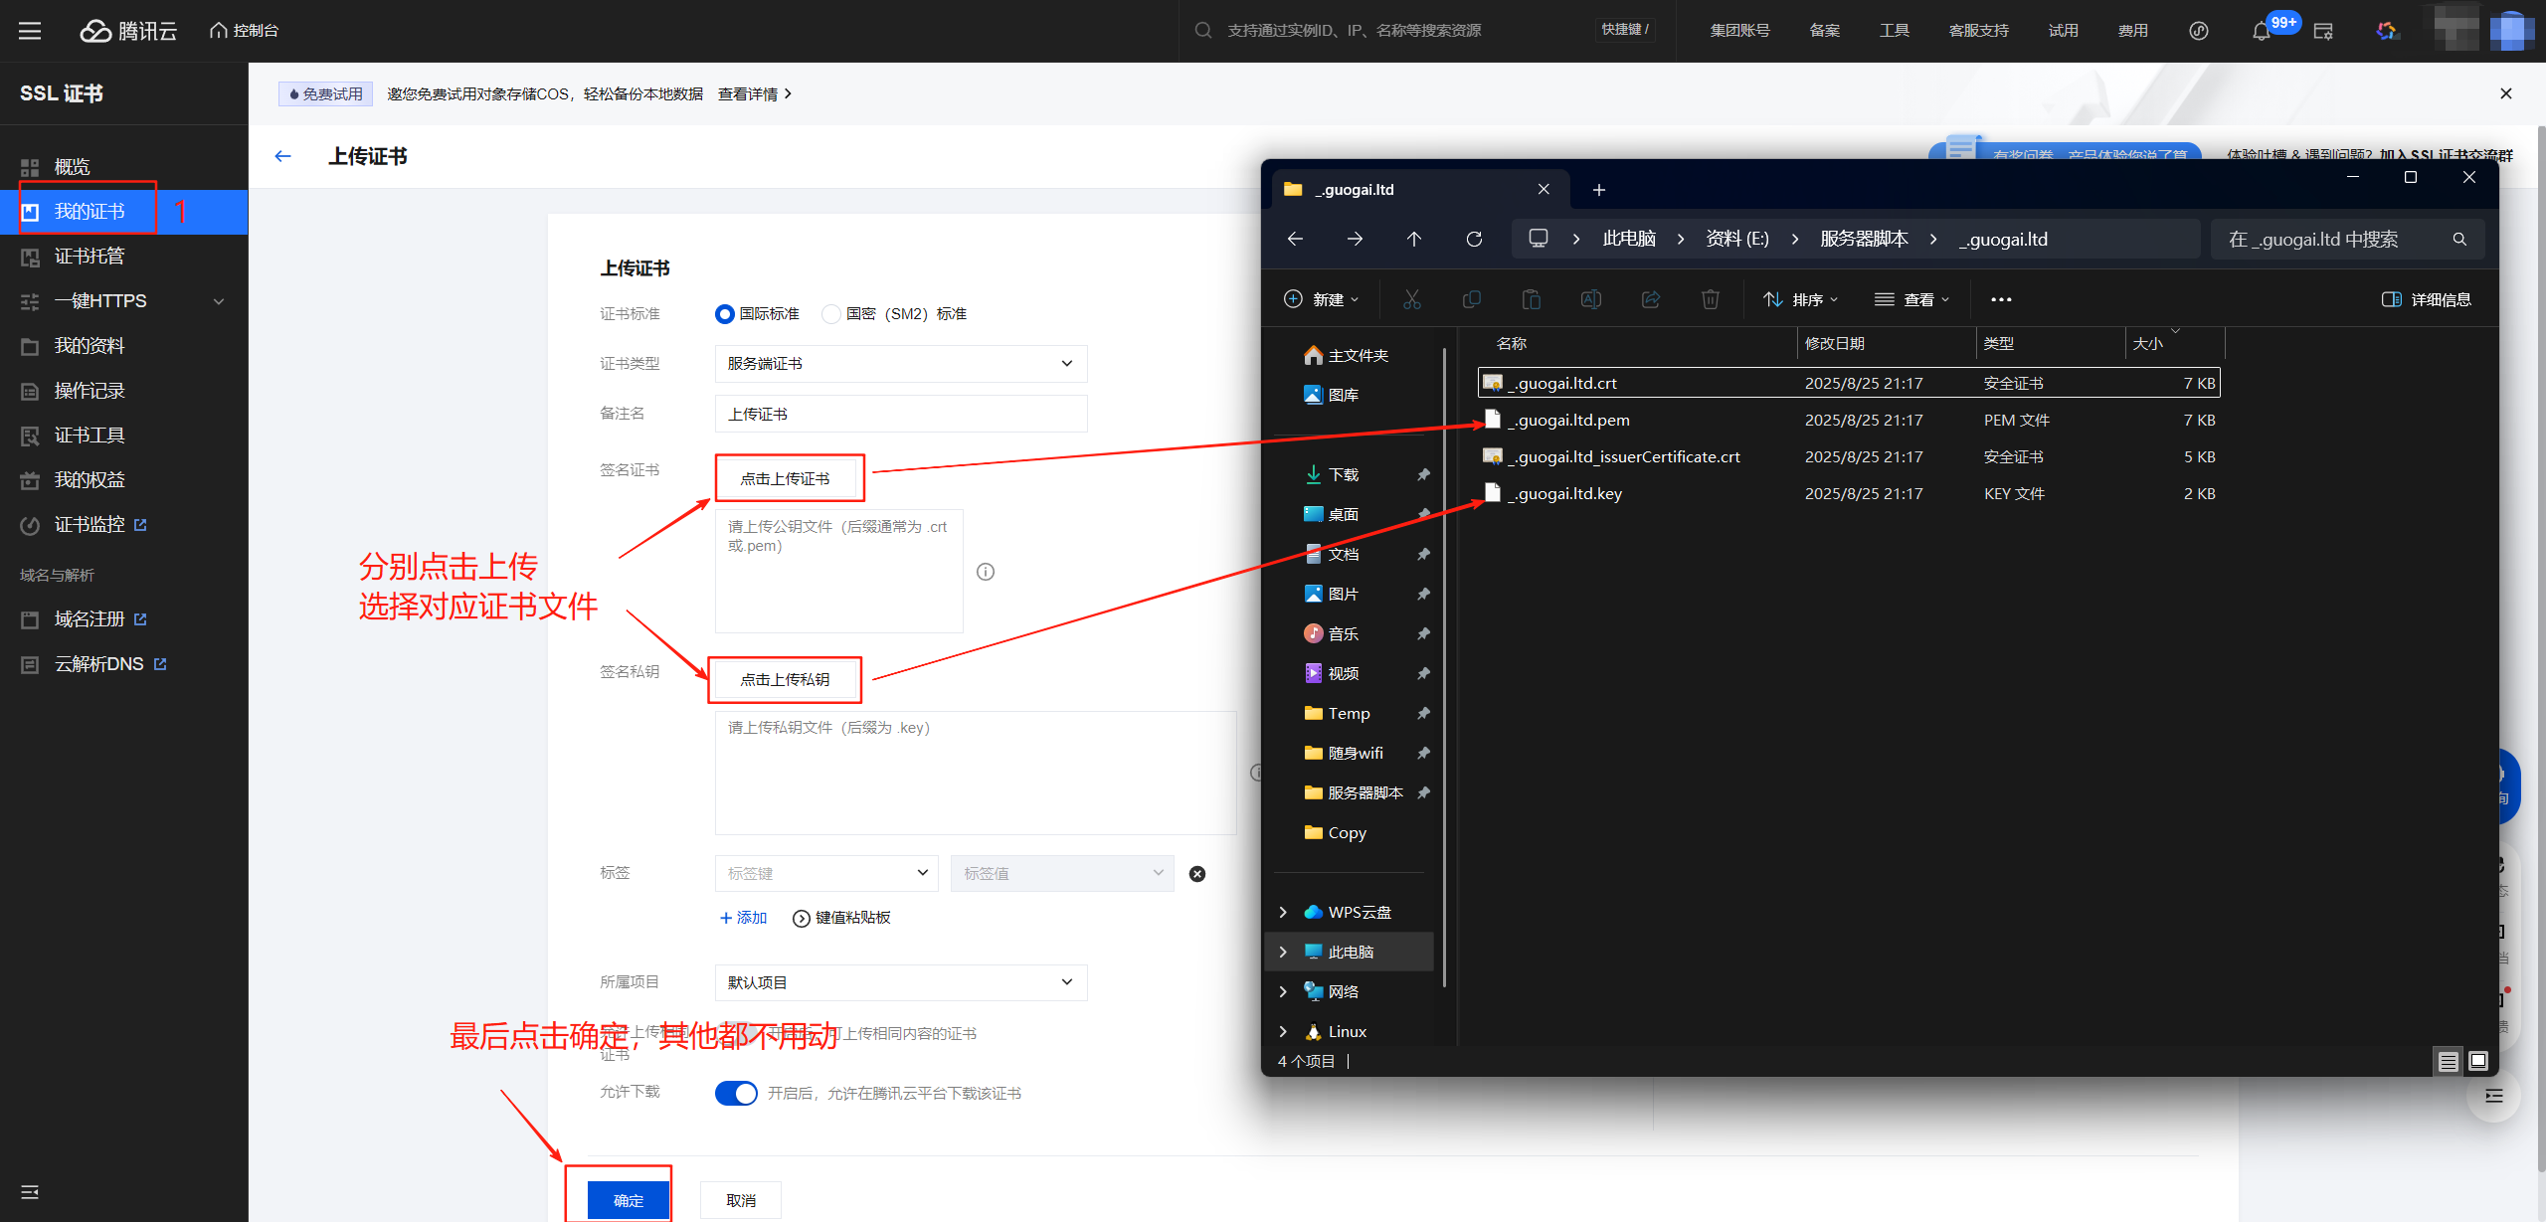Click the cut scissors icon in Explorer

click(x=1411, y=299)
